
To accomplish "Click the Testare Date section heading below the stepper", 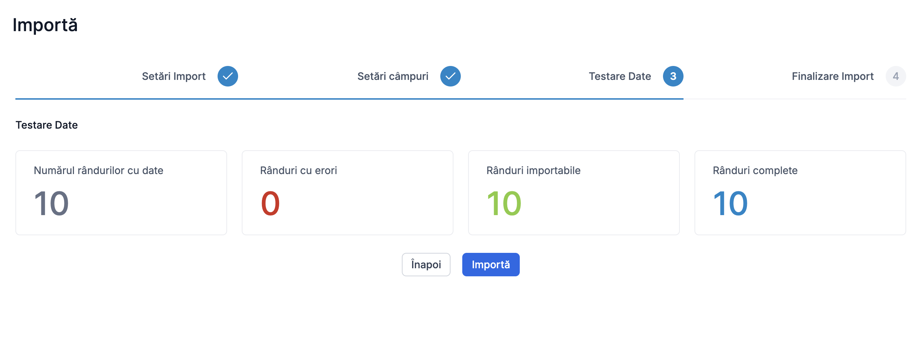I will (47, 125).
